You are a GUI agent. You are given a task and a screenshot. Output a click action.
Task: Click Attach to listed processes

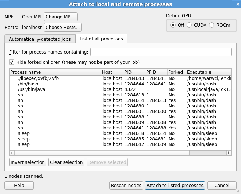[175, 186]
